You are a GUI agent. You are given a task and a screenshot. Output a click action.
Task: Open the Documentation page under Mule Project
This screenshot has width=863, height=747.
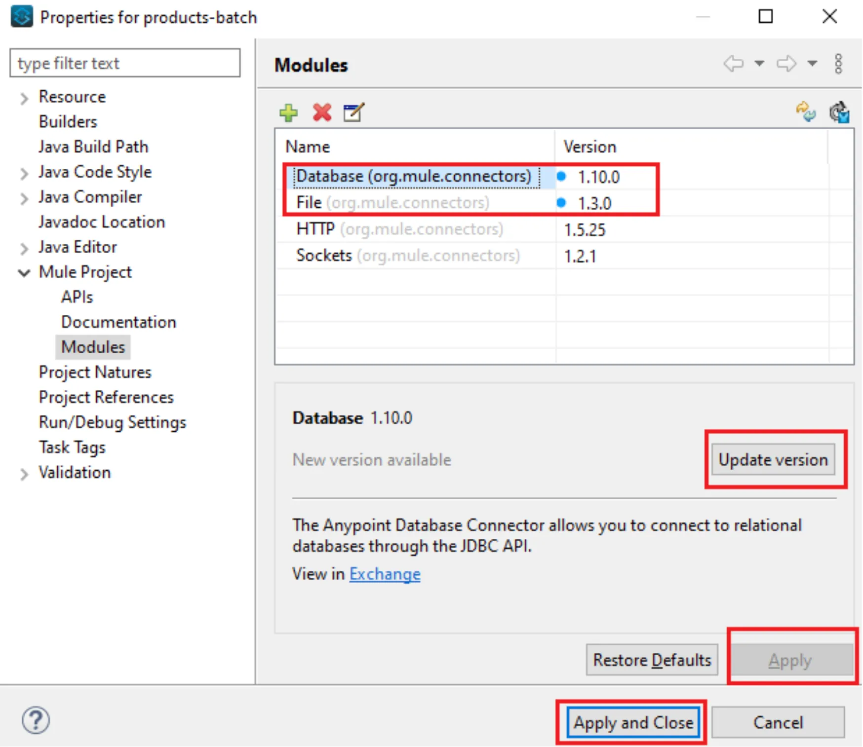point(118,322)
